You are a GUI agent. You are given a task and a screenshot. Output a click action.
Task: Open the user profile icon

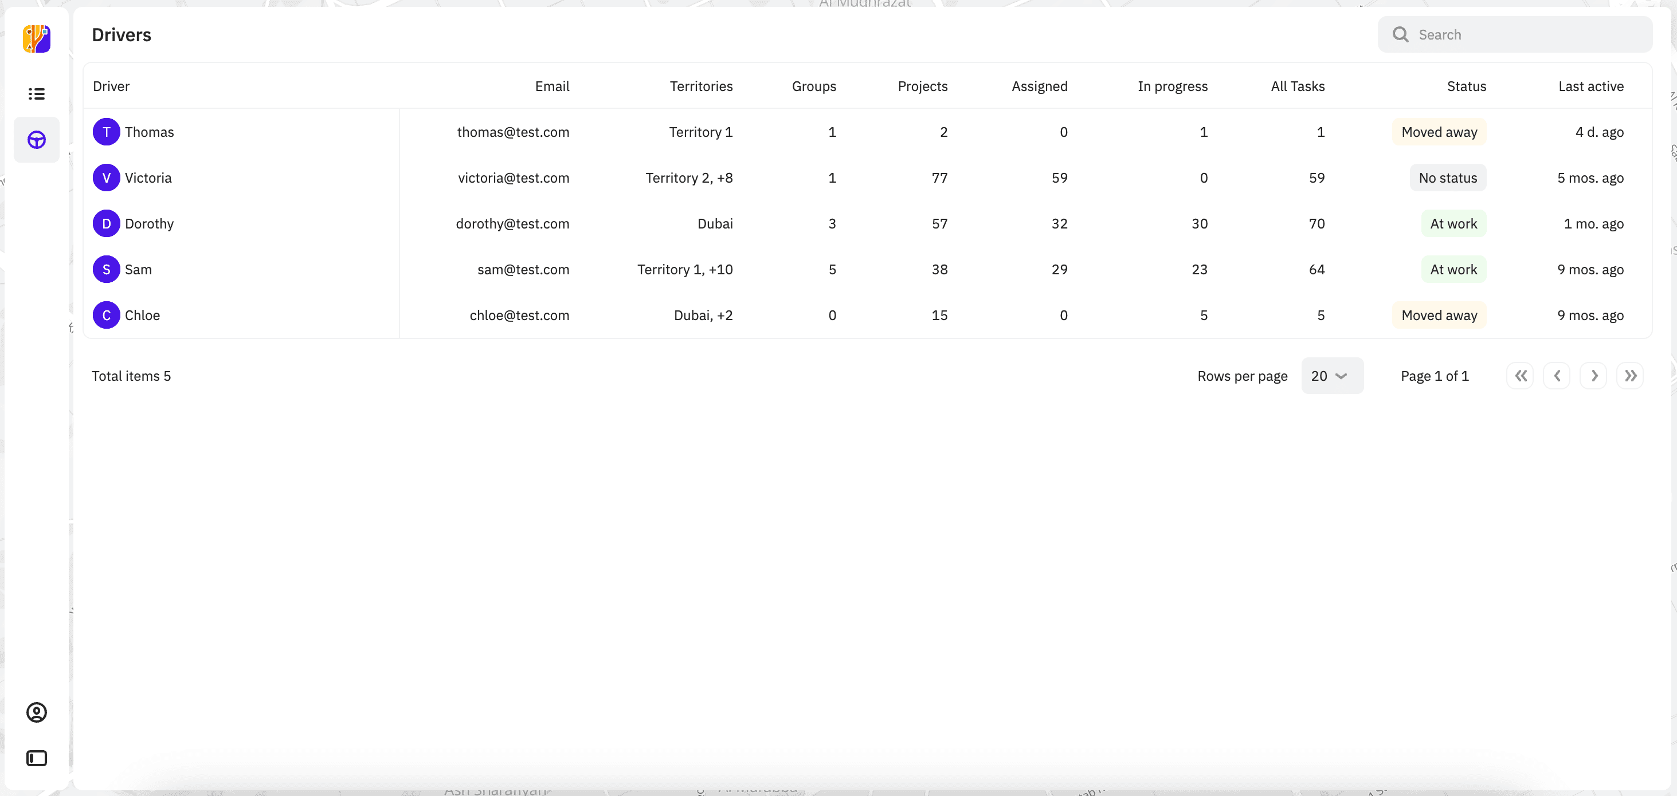pyautogui.click(x=37, y=713)
